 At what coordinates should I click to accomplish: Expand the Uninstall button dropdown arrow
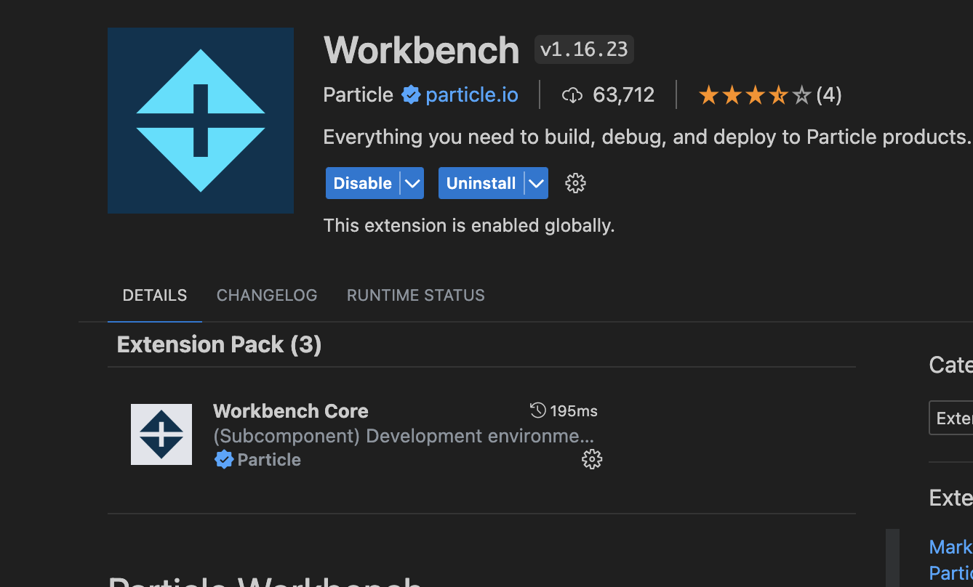click(x=537, y=183)
